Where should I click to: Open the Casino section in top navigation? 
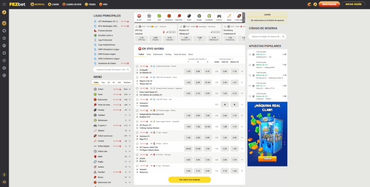pos(53,4)
